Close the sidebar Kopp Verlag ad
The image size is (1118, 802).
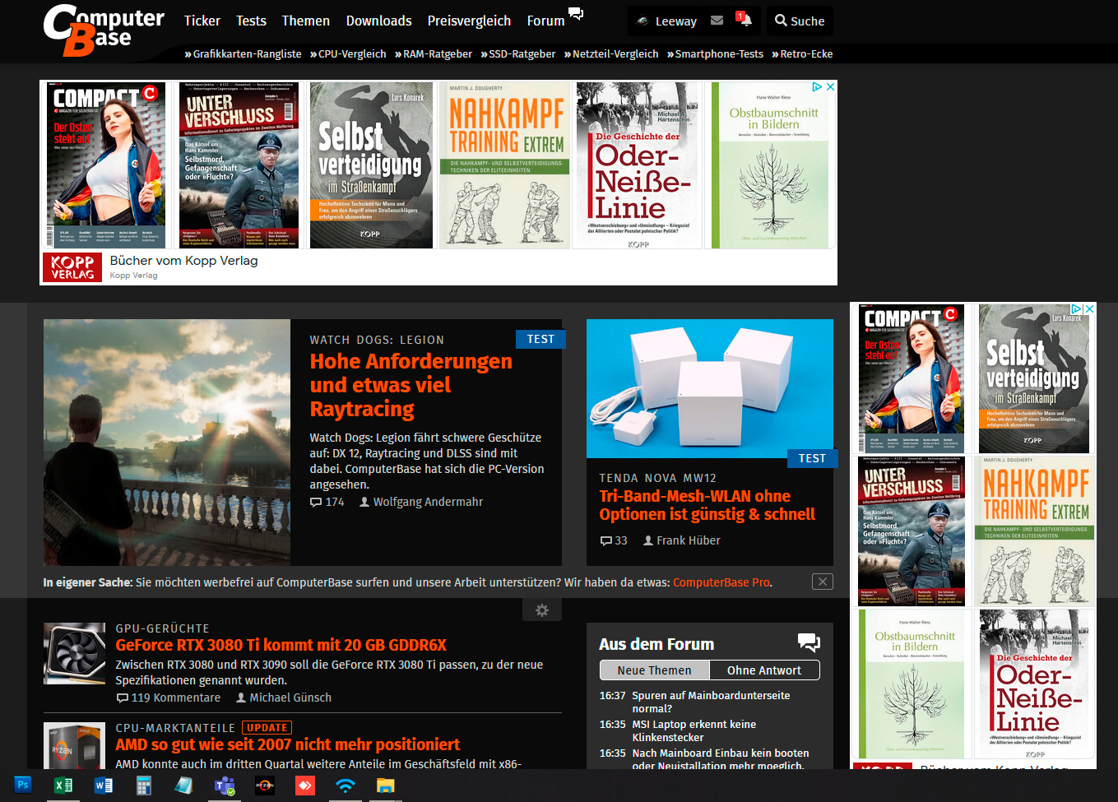coord(1090,309)
